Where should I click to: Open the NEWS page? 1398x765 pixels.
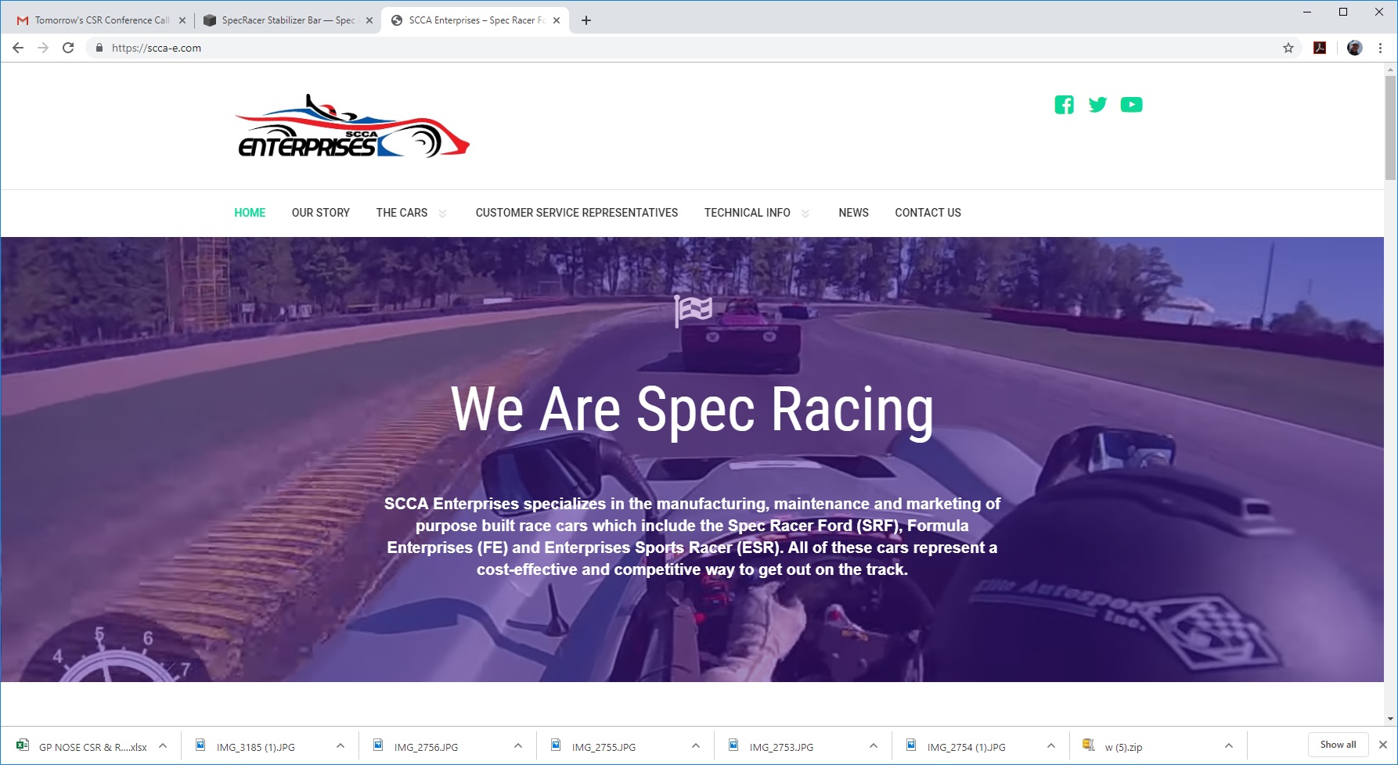[853, 213]
